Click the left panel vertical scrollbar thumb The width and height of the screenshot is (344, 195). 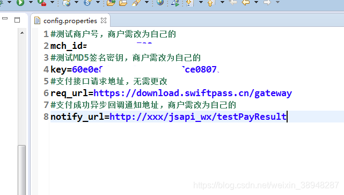coord(22,170)
